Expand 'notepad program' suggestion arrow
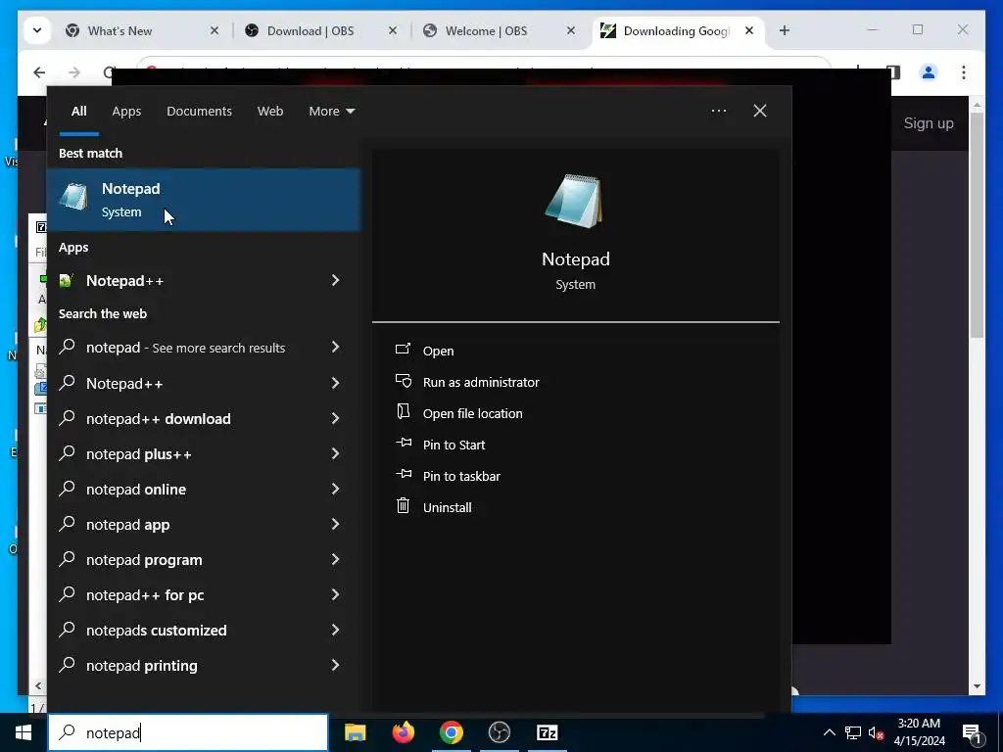The image size is (1003, 752). [335, 559]
